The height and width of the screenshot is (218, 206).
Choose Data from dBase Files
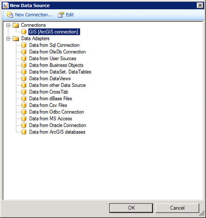point(50,99)
